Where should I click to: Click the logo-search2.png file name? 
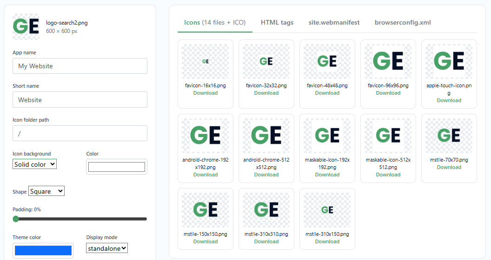[x=66, y=23]
